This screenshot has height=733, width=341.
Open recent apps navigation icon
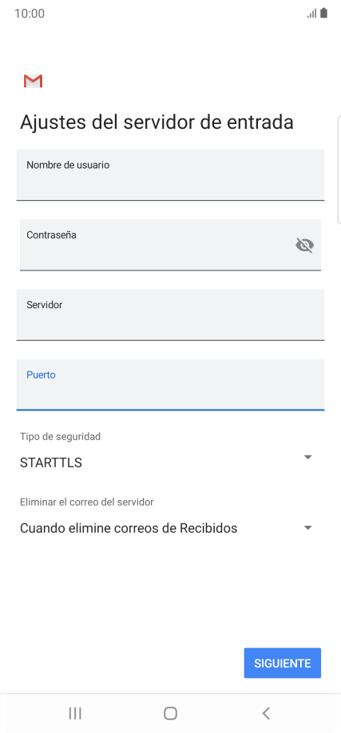pyautogui.click(x=75, y=713)
